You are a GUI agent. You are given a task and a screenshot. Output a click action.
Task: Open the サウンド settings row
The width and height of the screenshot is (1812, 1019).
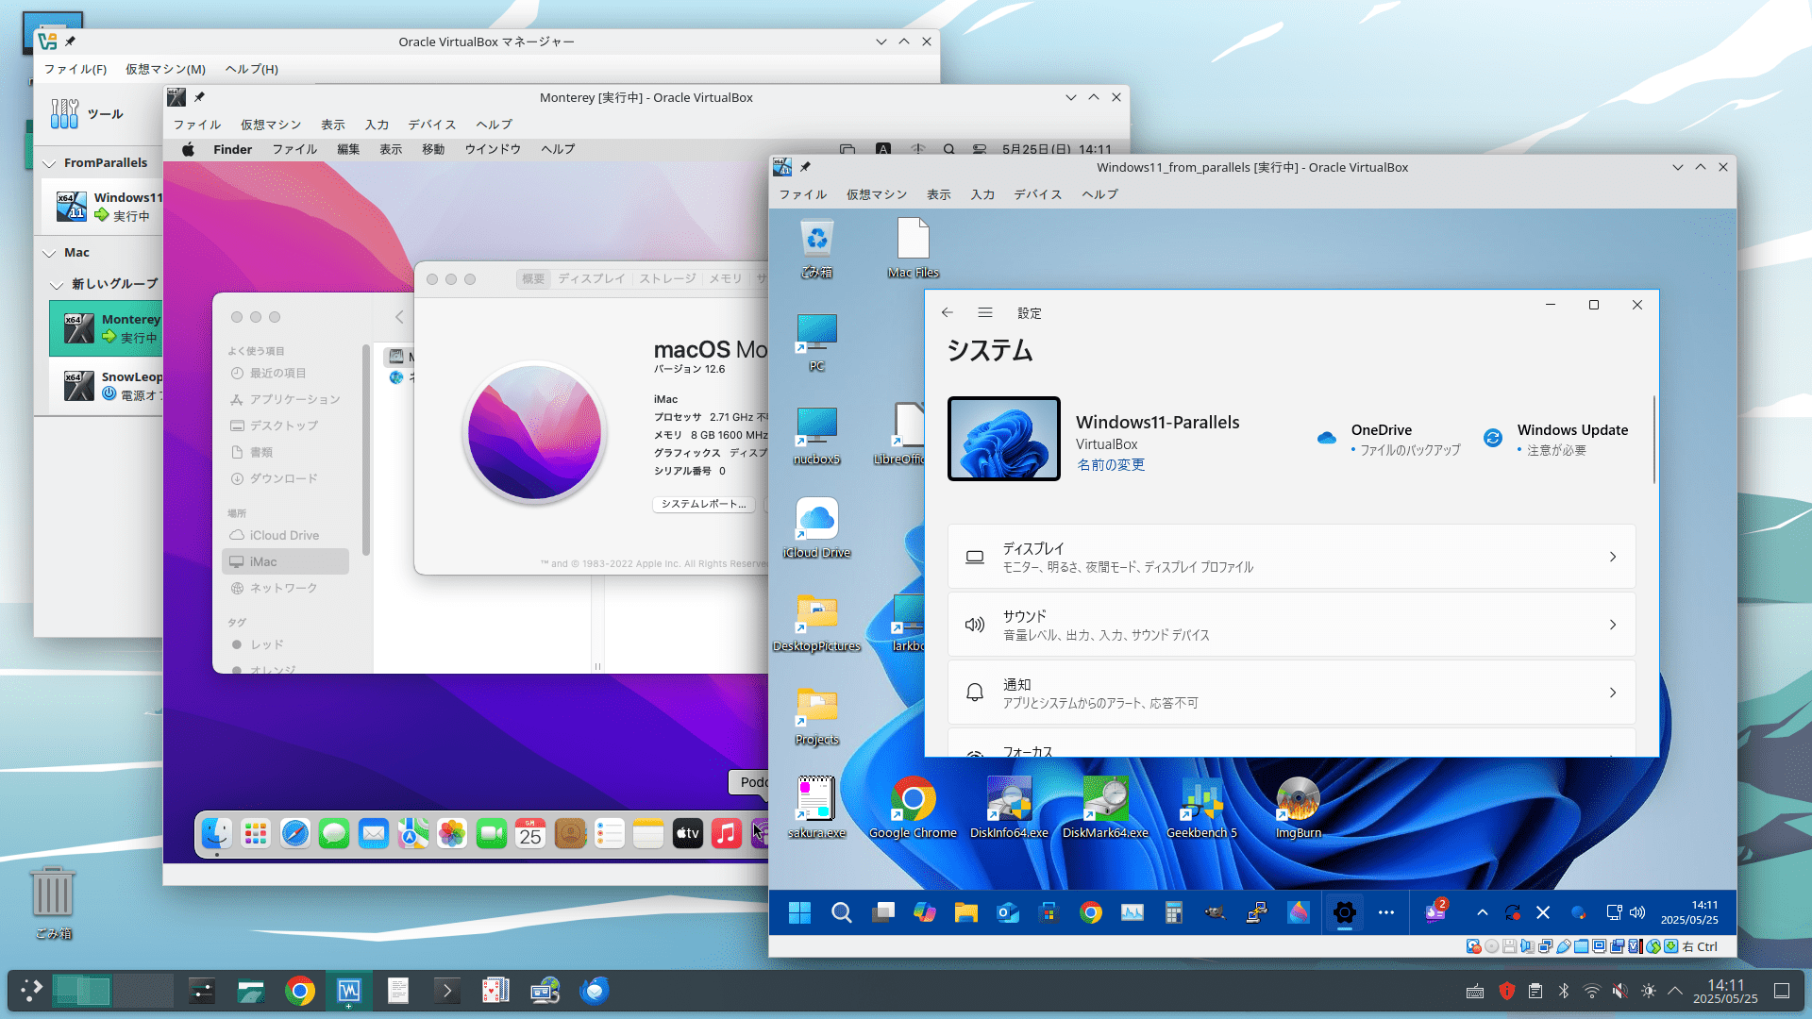pos(1291,625)
